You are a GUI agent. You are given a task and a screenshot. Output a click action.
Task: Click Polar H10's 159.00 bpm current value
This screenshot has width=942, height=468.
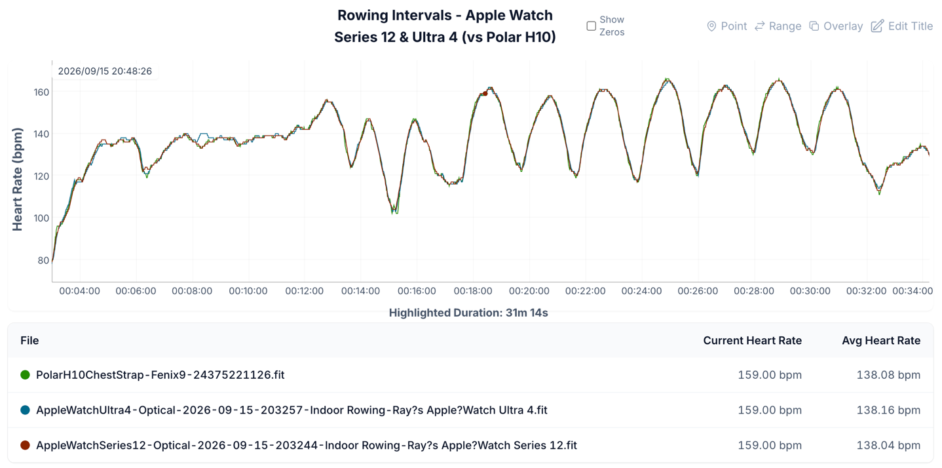(770, 375)
